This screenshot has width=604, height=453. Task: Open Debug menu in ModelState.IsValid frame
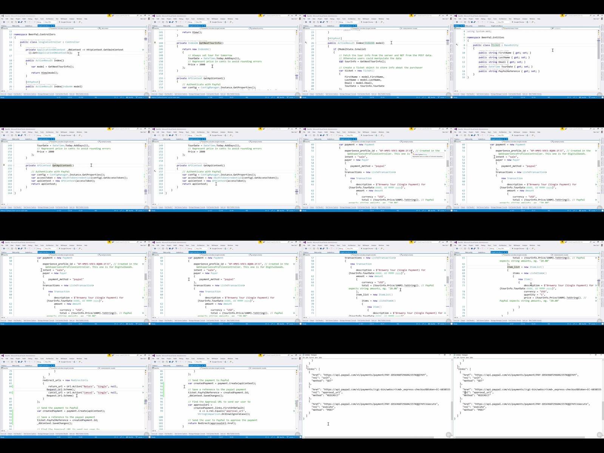[x=332, y=19]
